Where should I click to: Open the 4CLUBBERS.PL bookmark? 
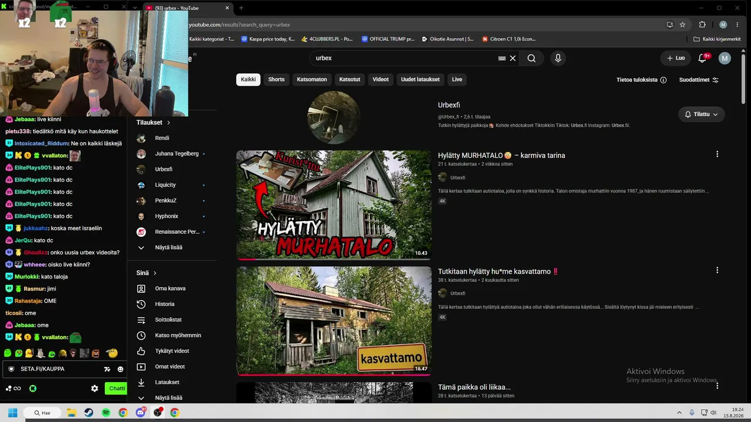[x=327, y=39]
